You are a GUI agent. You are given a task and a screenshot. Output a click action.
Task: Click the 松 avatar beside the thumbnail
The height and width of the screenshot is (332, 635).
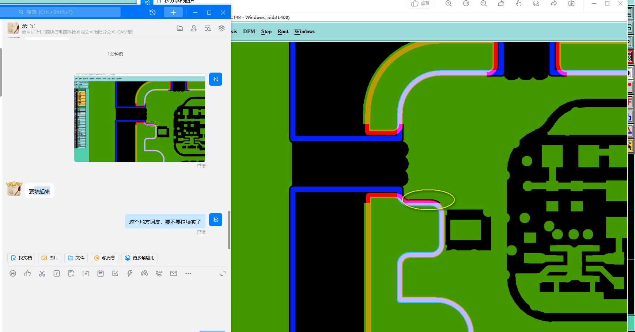click(x=216, y=79)
